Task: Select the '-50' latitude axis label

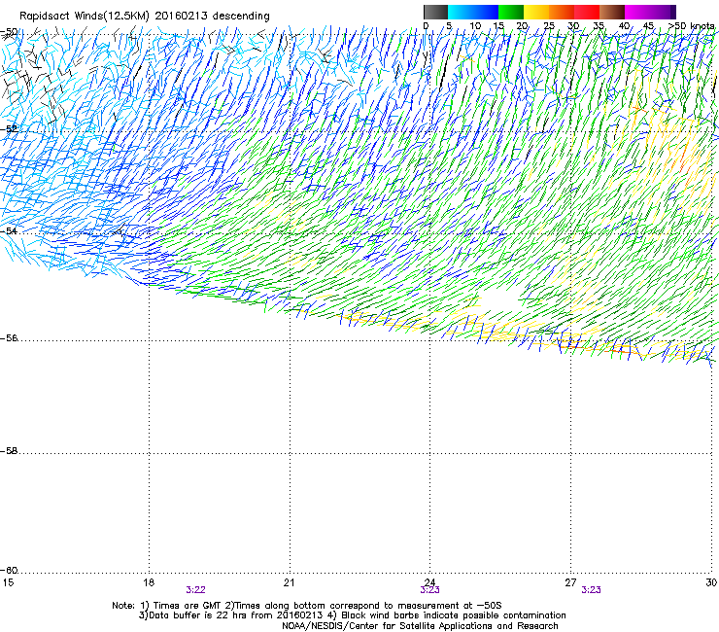Action: (x=9, y=32)
